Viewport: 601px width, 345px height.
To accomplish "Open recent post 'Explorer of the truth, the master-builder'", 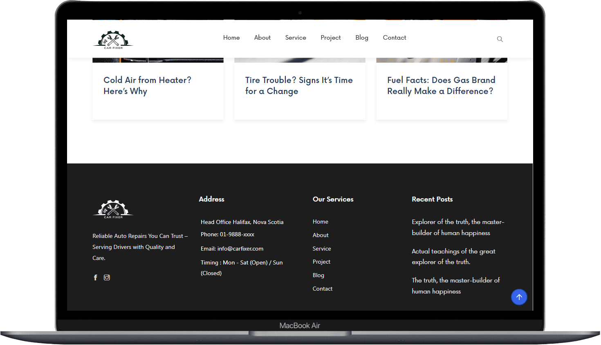I will click(458, 227).
